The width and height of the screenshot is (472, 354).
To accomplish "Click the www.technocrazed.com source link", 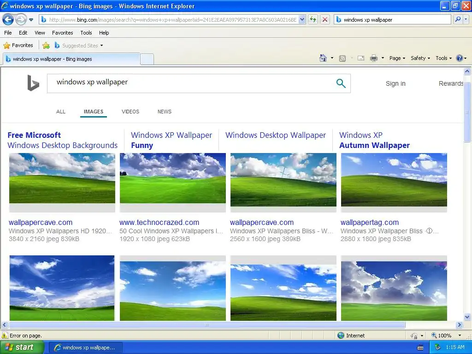I will (x=159, y=223).
